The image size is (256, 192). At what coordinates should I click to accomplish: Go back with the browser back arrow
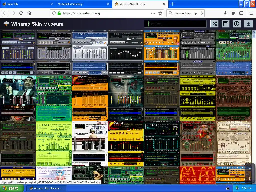pos(5,13)
